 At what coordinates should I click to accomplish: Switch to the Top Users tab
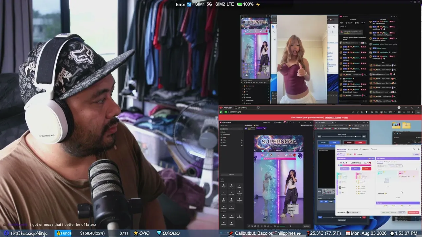(394, 162)
